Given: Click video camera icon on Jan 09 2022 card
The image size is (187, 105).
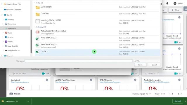Looking at the screenshot, I should tap(176, 73).
